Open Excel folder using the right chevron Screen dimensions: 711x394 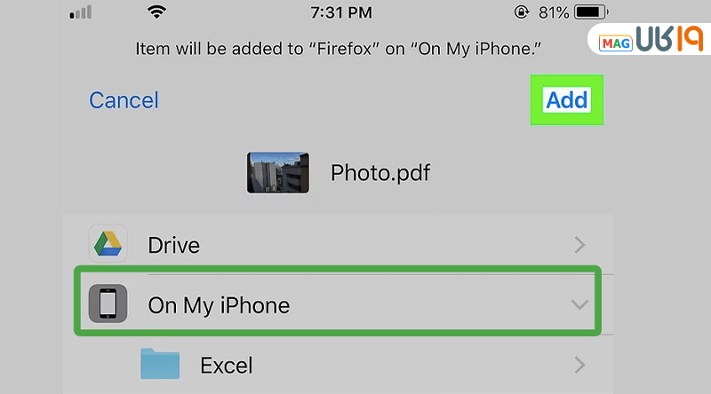579,365
